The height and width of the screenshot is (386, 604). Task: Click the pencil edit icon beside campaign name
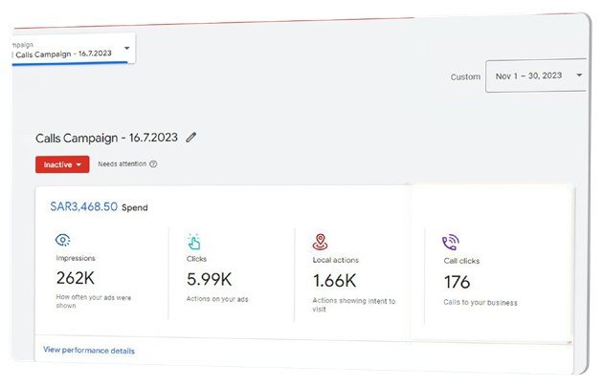(x=191, y=138)
